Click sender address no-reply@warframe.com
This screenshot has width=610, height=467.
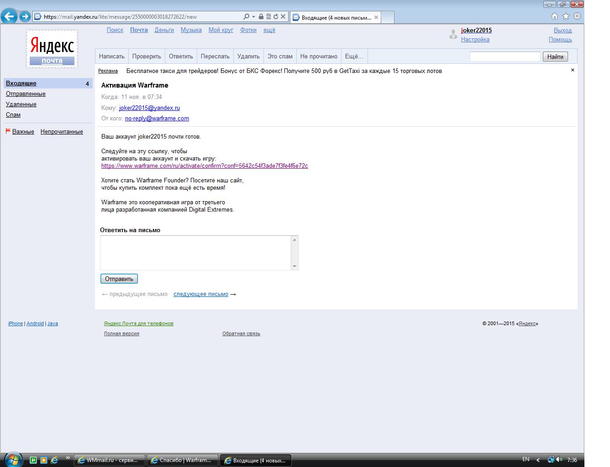(x=157, y=119)
